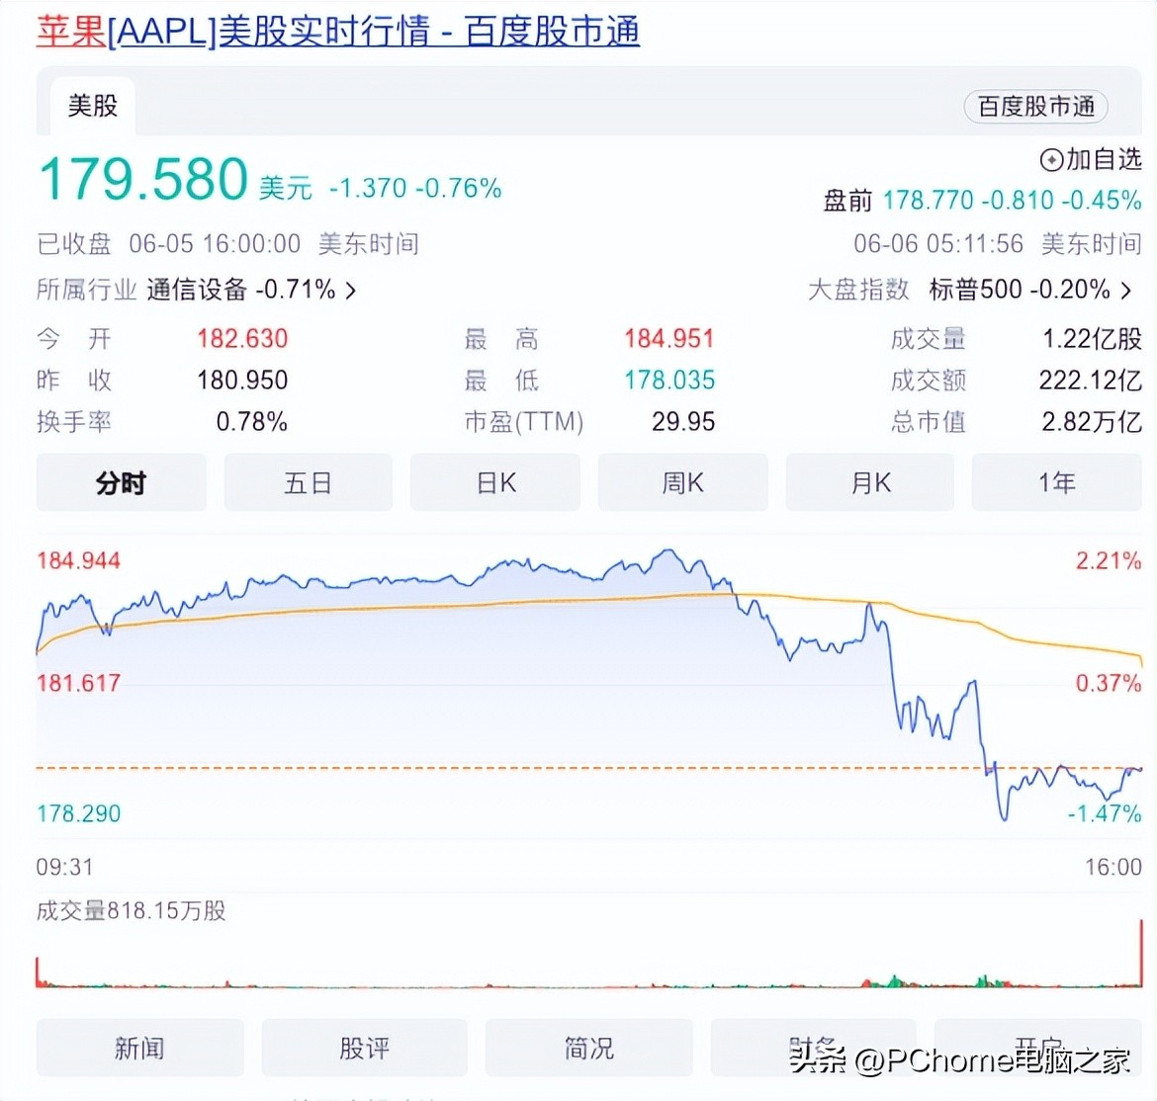Click the 最高 value 184.951
The height and width of the screenshot is (1101, 1157).
tap(669, 338)
